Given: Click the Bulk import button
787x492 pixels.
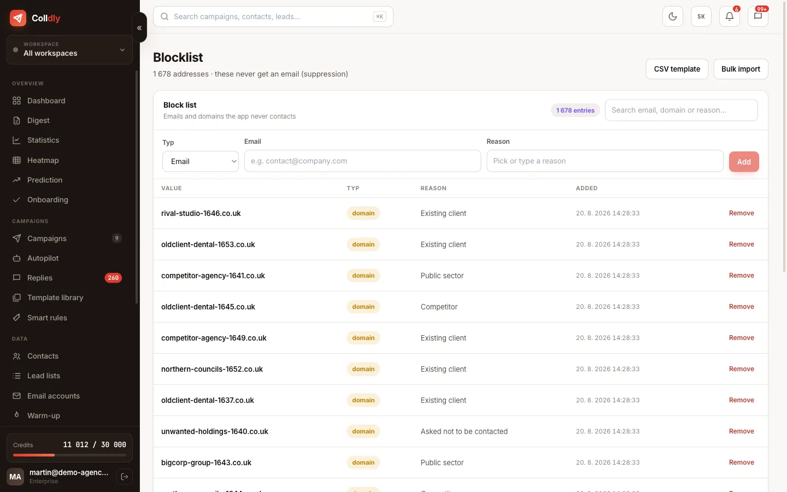Looking at the screenshot, I should [x=741, y=69].
